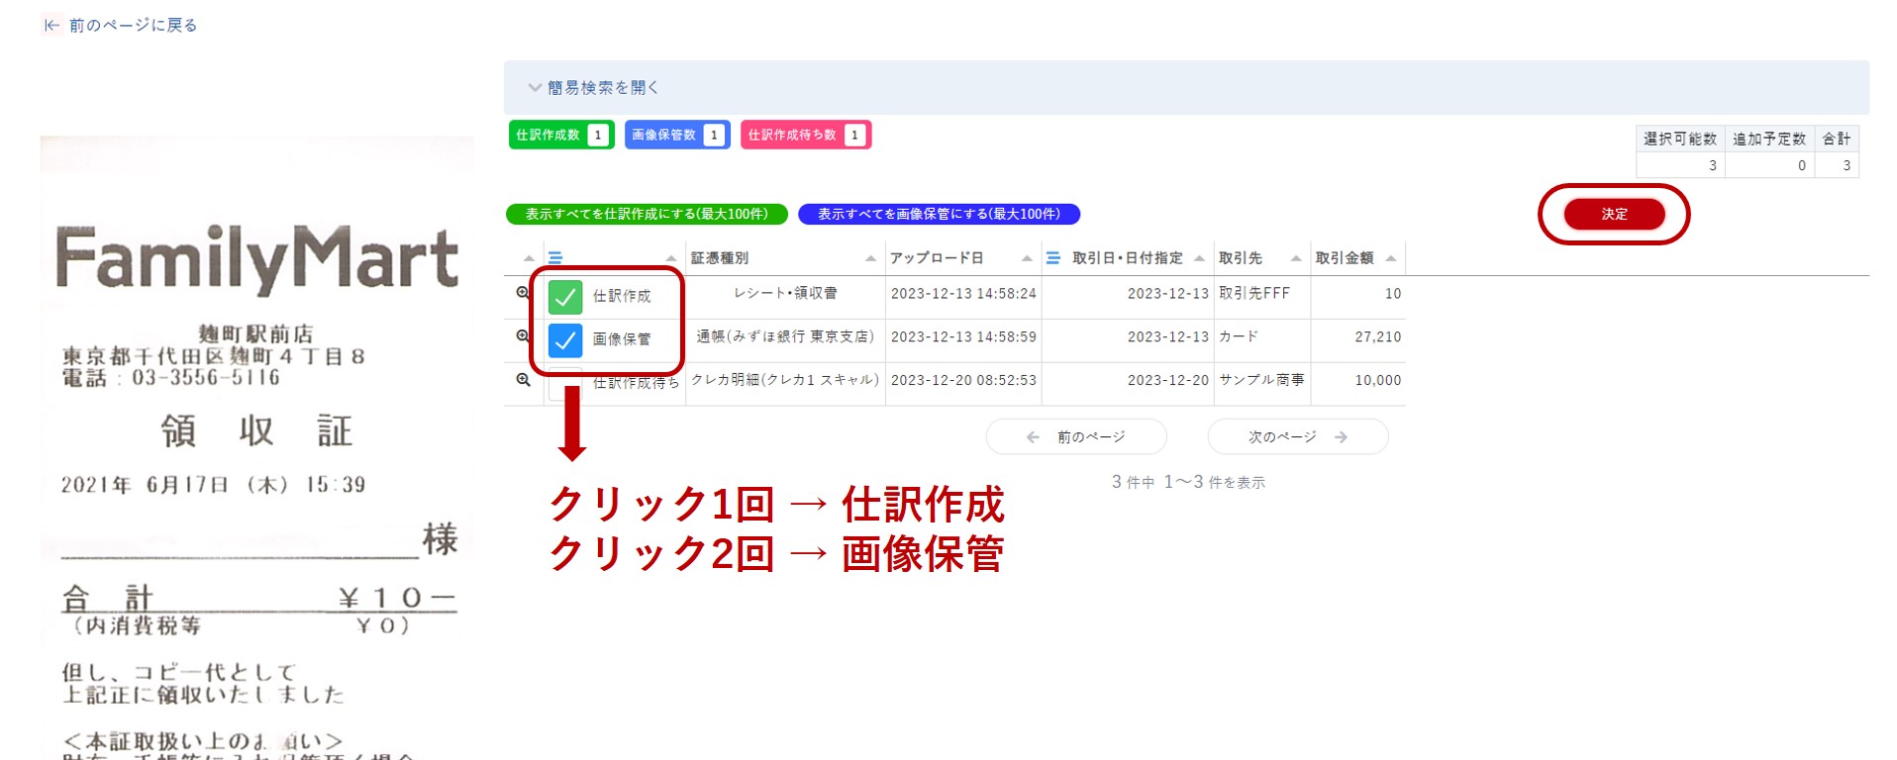Click the 追加予定数 summary header
The height and width of the screenshot is (760, 1897).
point(1769,139)
